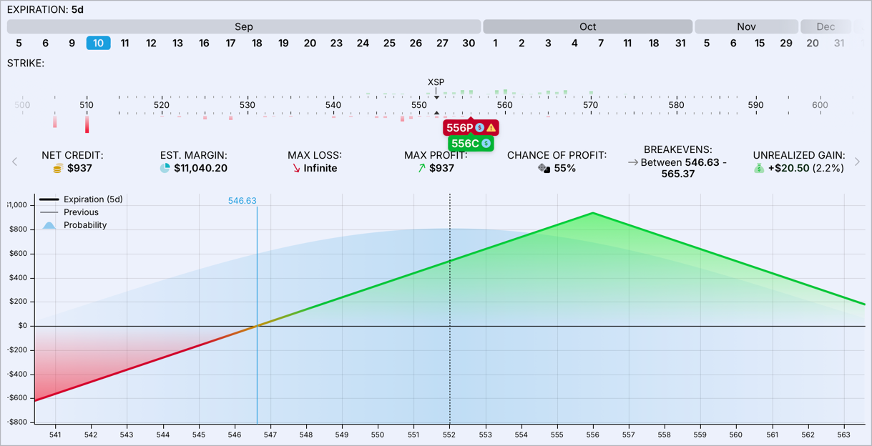Click the money bag unrealized gain icon
This screenshot has height=446, width=872.
point(760,169)
